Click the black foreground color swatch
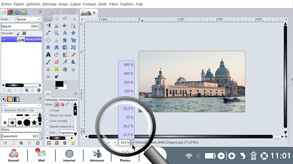 pyautogui.click(x=59, y=84)
